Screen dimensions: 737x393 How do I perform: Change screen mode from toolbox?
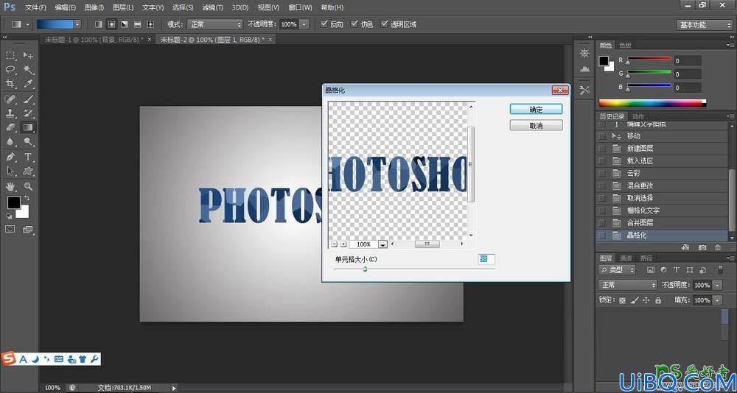[x=28, y=229]
